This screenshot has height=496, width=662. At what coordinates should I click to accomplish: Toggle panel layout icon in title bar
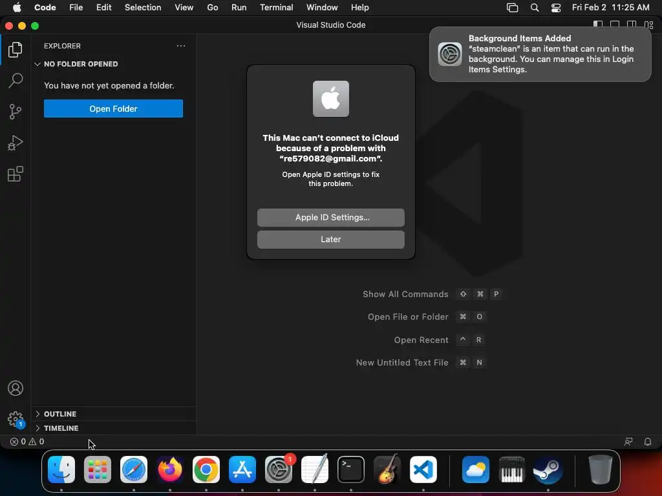click(615, 25)
